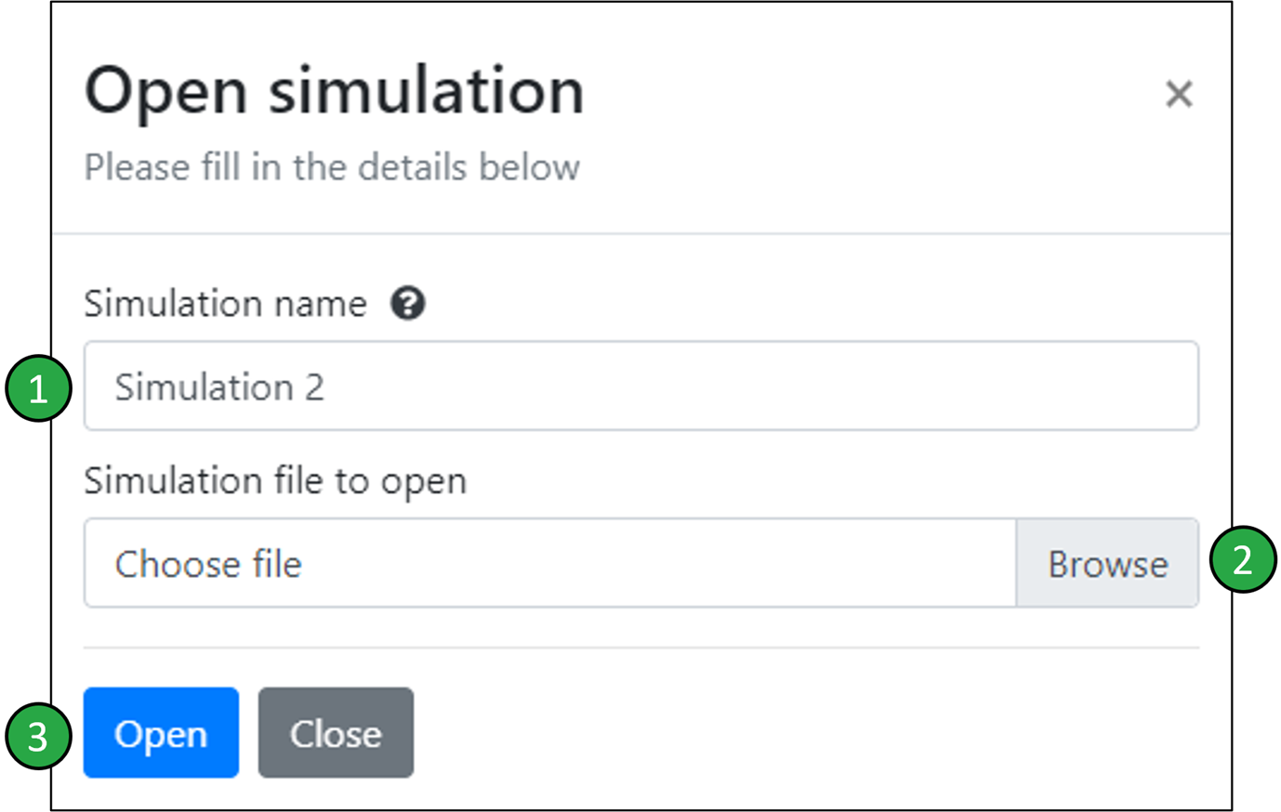
Task: Focus the Simulation name text field
Action: tap(641, 386)
